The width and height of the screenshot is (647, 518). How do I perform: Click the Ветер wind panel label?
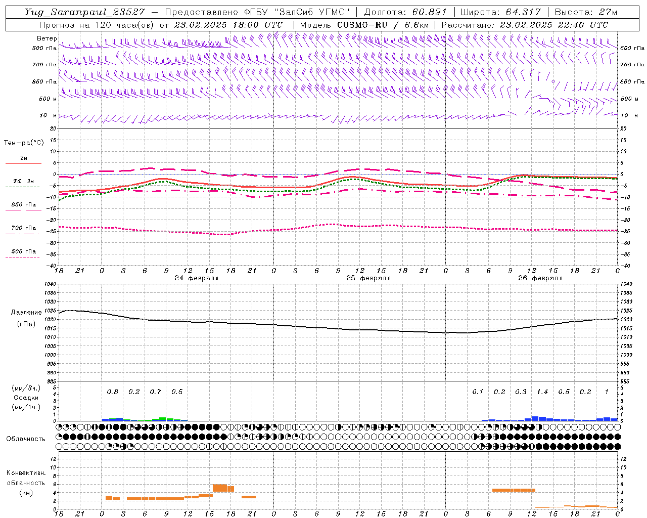47,38
